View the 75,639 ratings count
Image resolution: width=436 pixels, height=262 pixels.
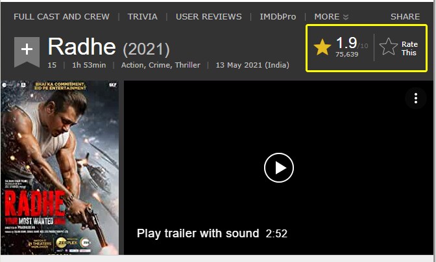(x=346, y=55)
